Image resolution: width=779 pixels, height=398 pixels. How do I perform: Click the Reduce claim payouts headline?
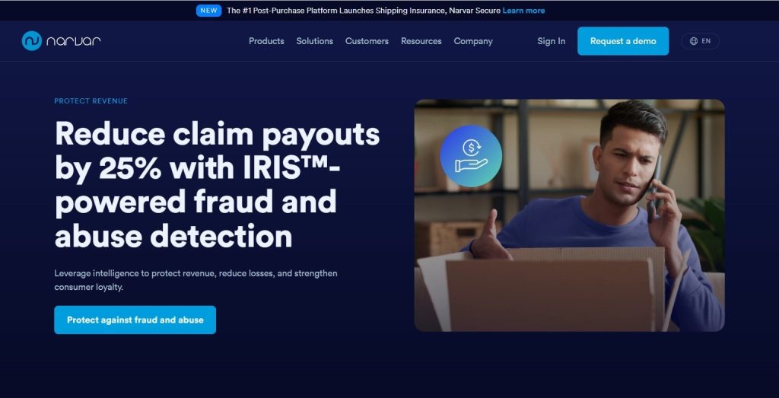coord(217,186)
